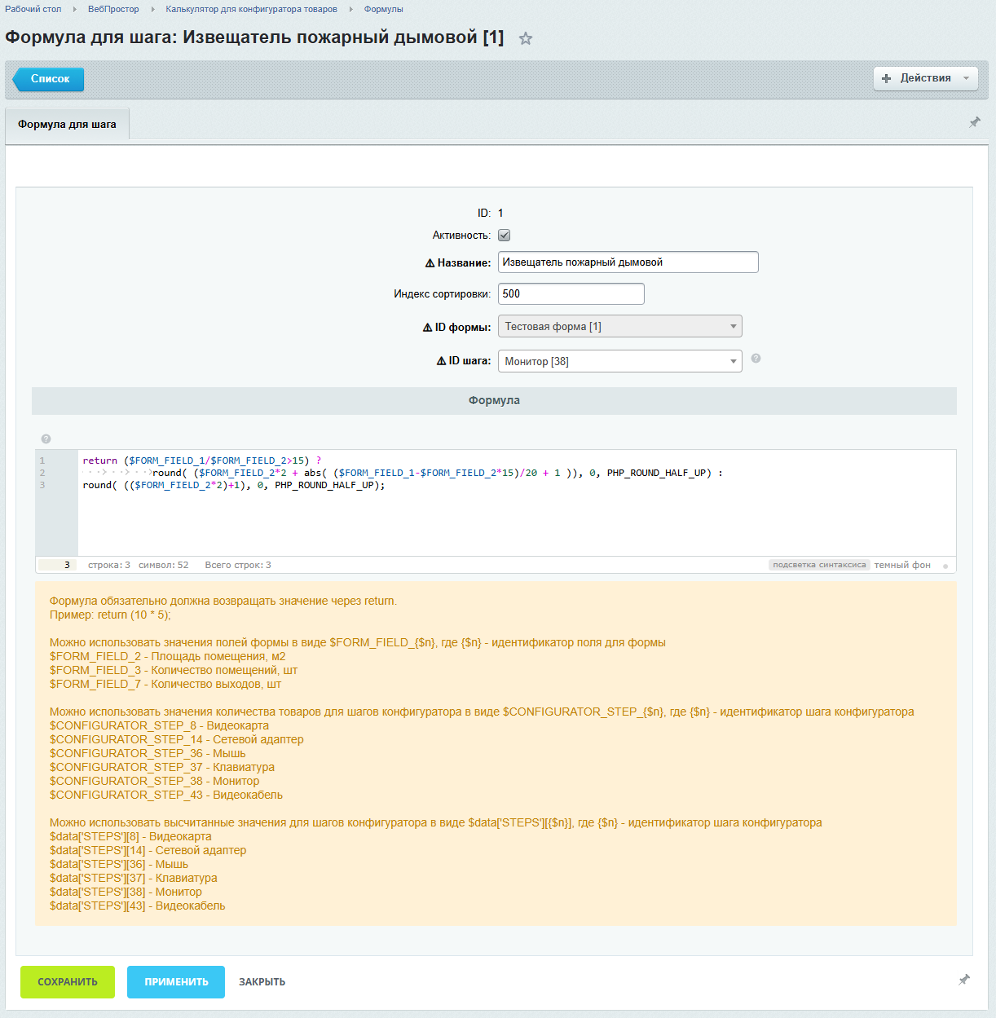
Task: Open help tooltip next to ID шага
Action: tap(756, 359)
